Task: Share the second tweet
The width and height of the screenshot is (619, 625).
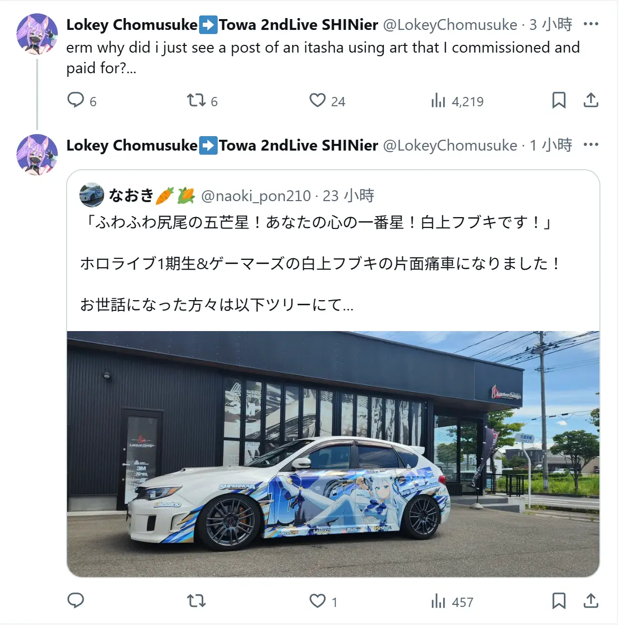Action: [591, 601]
